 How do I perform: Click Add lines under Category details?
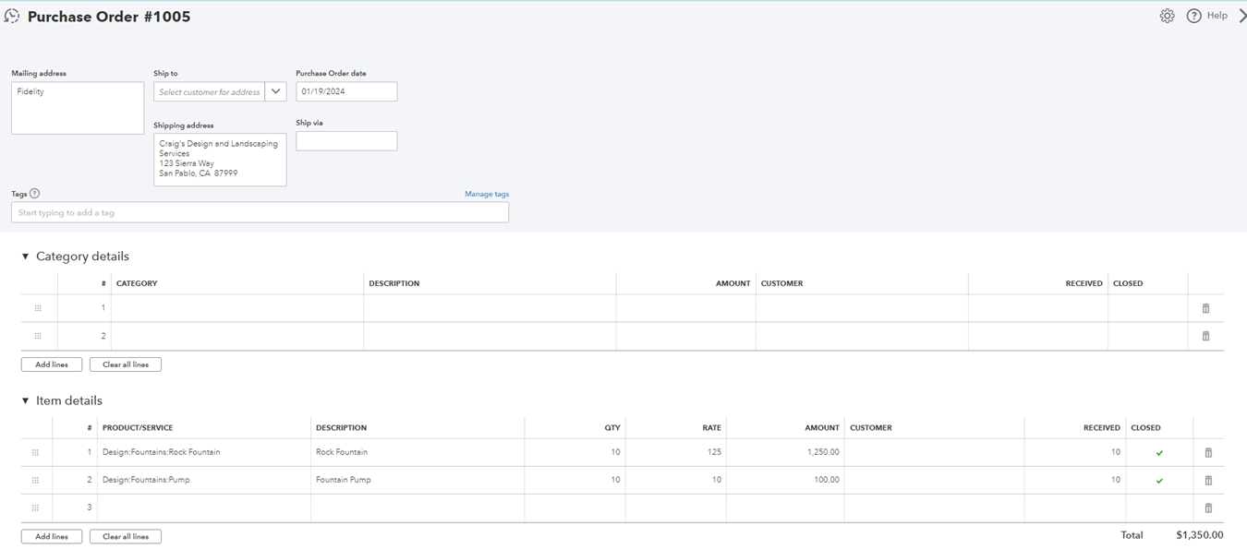(x=52, y=364)
